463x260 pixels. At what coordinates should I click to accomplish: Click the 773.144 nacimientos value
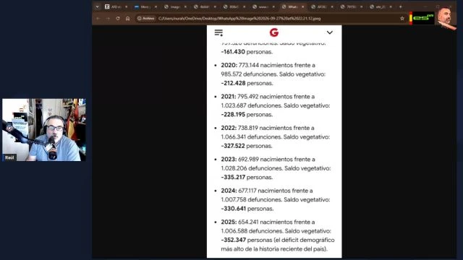coord(249,65)
